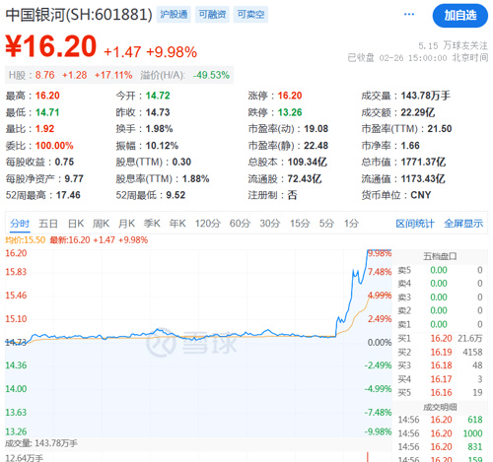
Task: Click the 今开 value 14.72
Action: [x=158, y=96]
